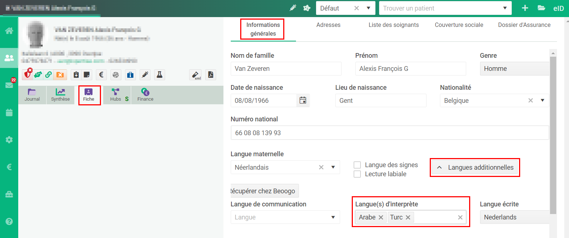569x238 pixels.
Task: Remove the Turc interpreter language tag
Action: coord(408,217)
